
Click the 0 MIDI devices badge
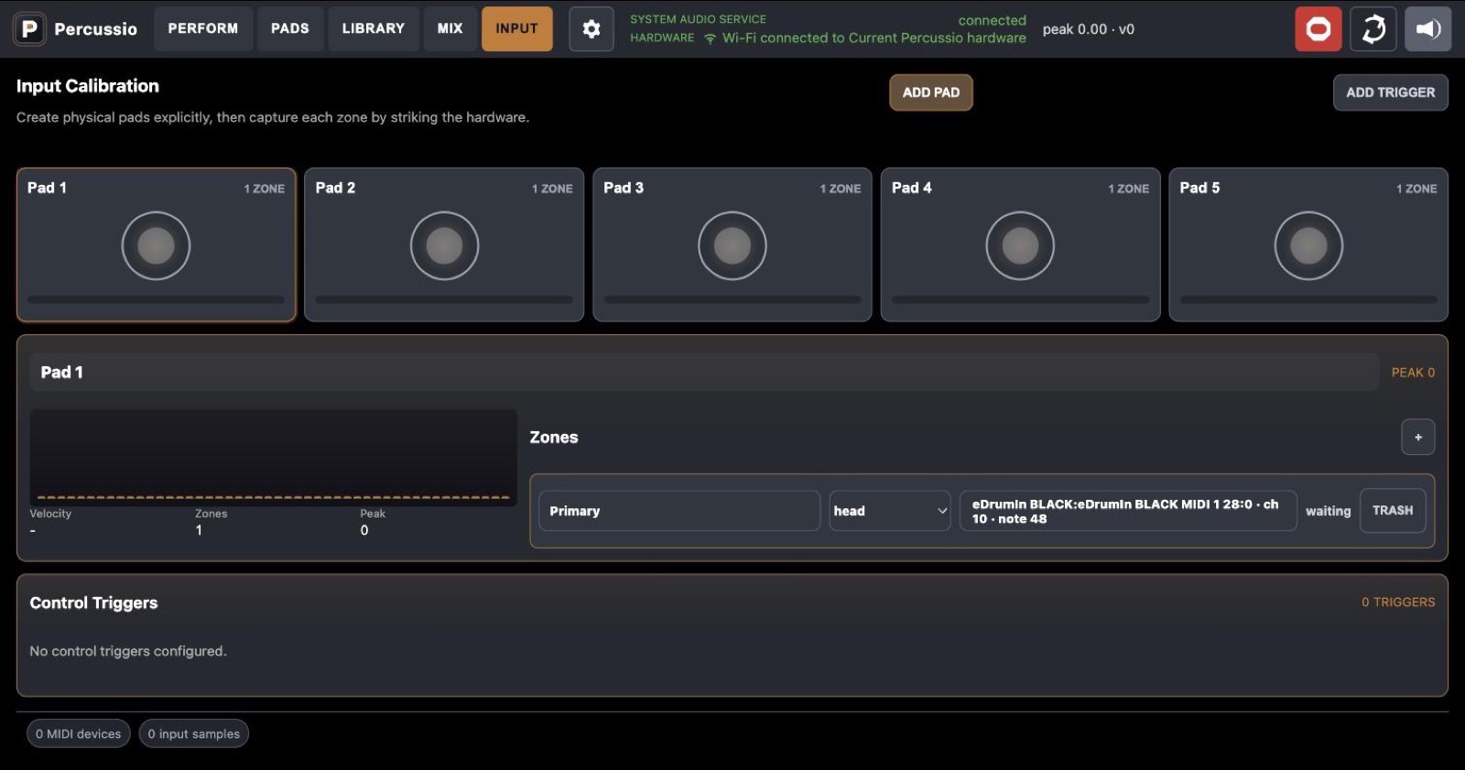(79, 734)
